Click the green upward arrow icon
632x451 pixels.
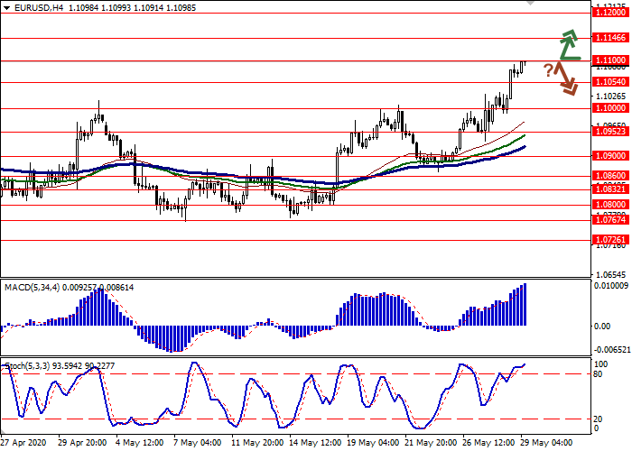coord(567,45)
